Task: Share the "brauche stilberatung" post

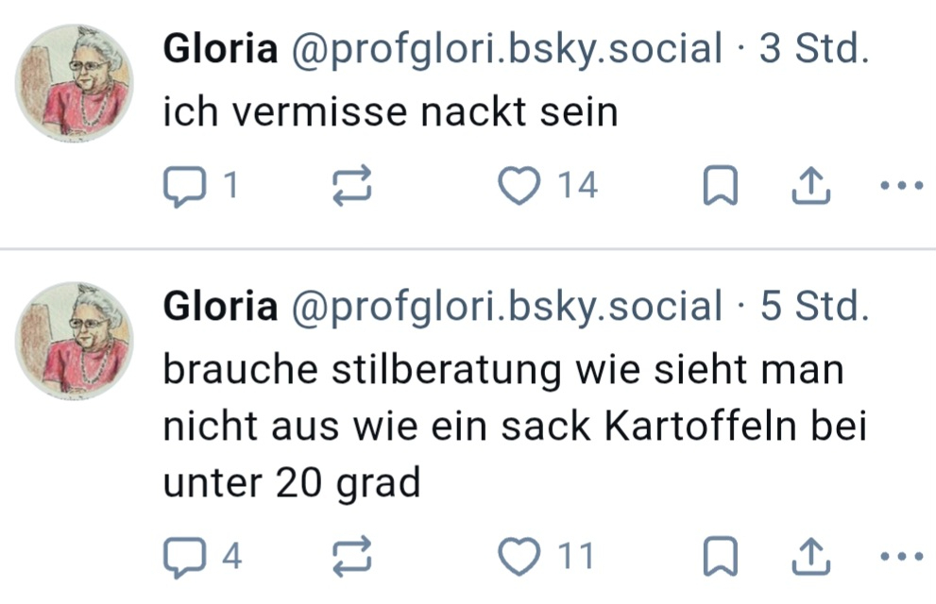Action: pyautogui.click(x=809, y=558)
